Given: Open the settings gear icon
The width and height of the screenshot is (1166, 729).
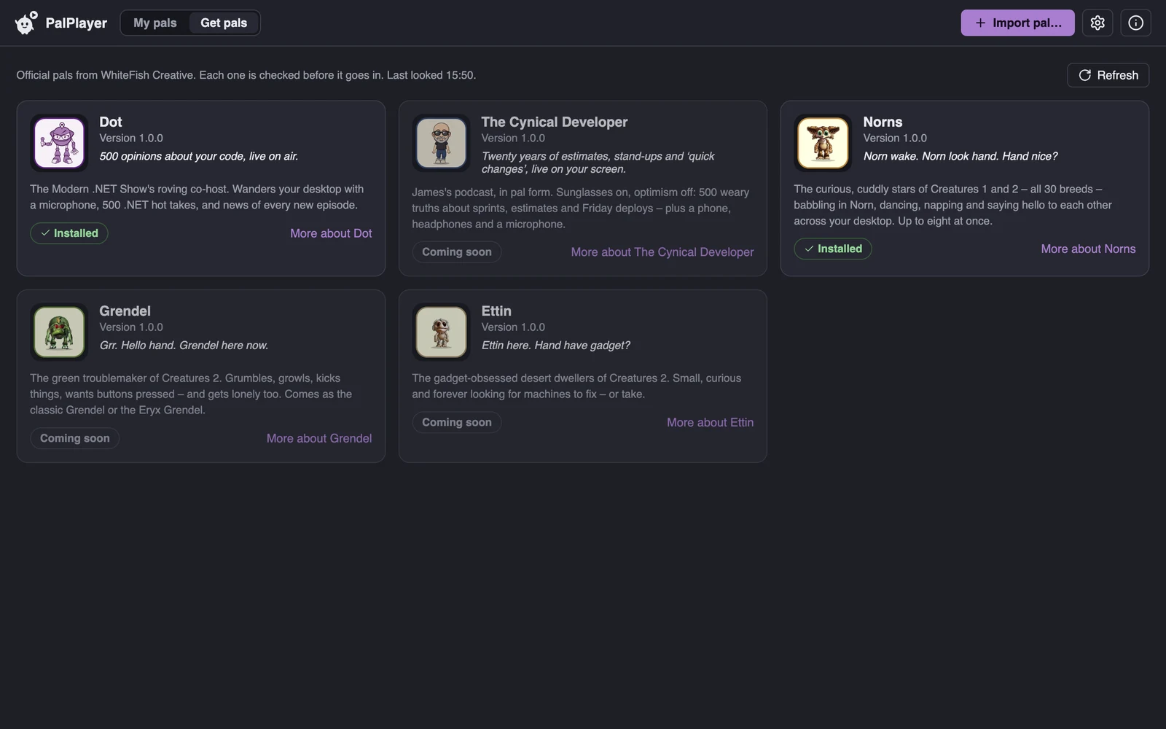Looking at the screenshot, I should (1097, 23).
